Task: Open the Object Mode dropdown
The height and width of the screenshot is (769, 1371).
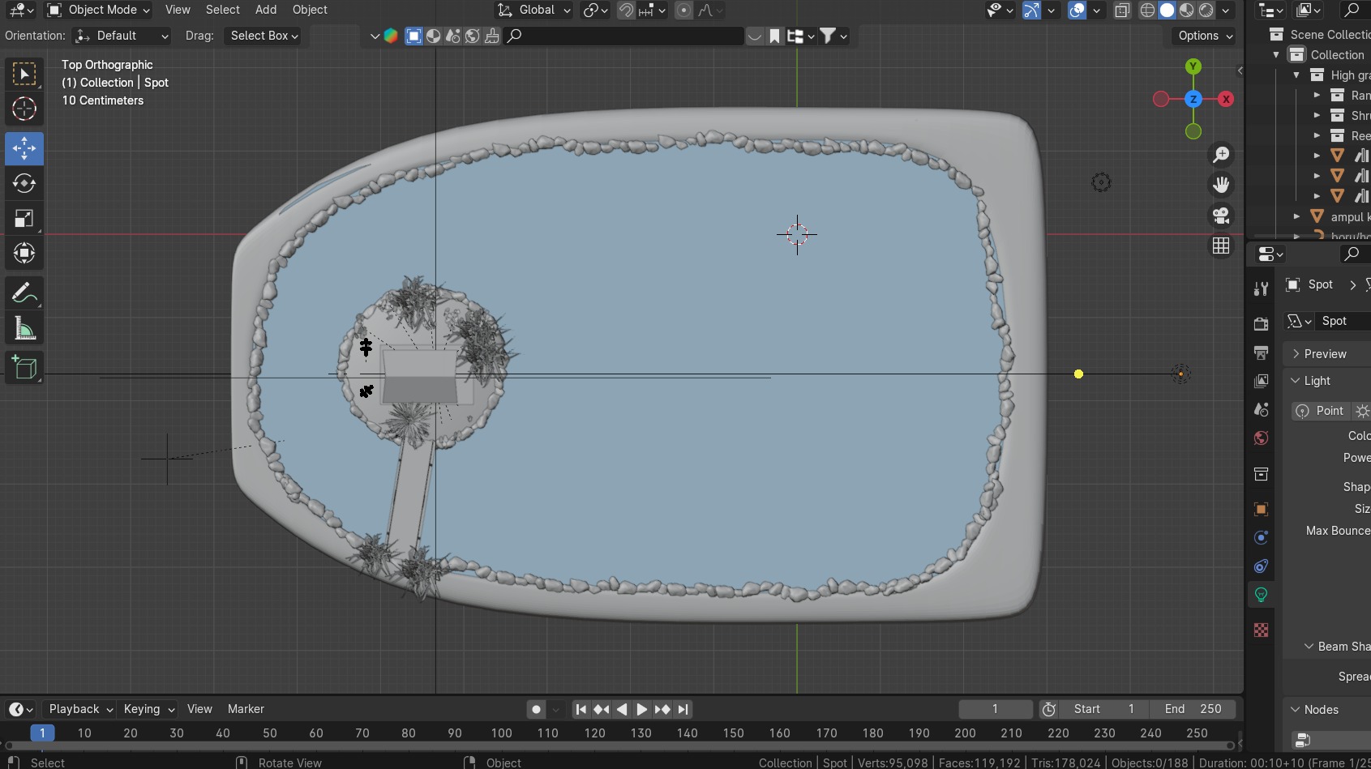Action: click(x=99, y=10)
